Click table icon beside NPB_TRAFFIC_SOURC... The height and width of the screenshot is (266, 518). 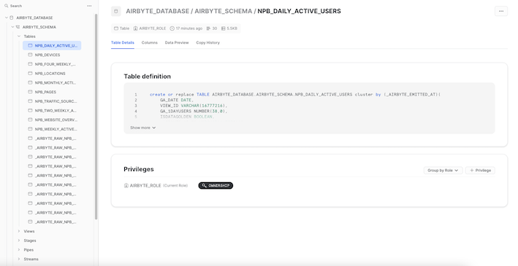(x=30, y=101)
